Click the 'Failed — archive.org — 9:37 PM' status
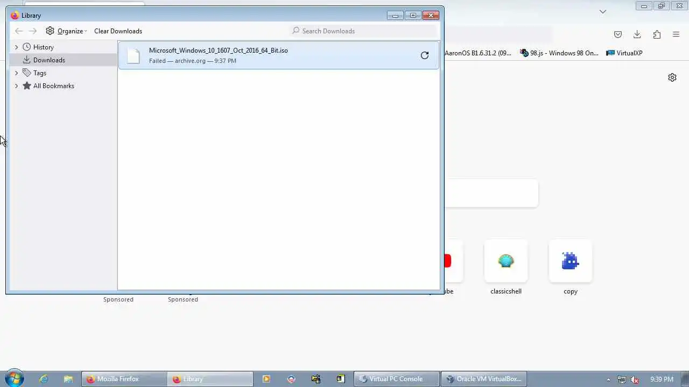Viewport: 689px width, 387px height. 193,61
